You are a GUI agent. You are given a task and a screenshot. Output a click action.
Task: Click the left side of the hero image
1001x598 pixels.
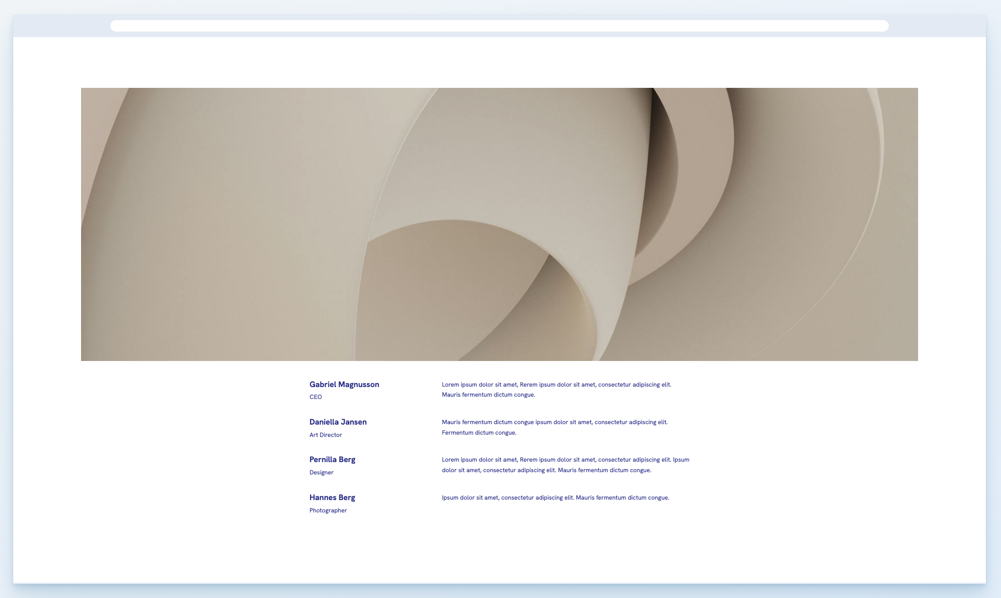(137, 224)
